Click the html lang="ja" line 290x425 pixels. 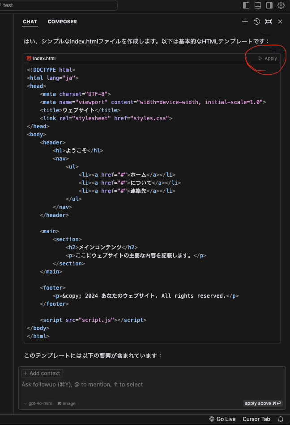tap(53, 78)
